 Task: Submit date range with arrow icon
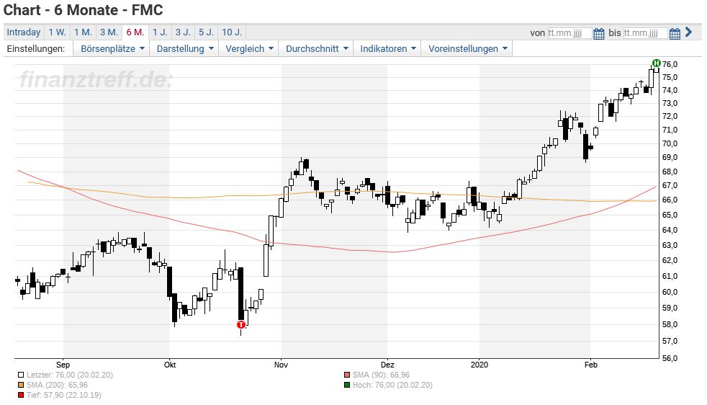[688, 32]
